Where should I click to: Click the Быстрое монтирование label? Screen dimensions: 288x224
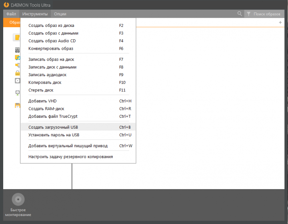(x=18, y=212)
